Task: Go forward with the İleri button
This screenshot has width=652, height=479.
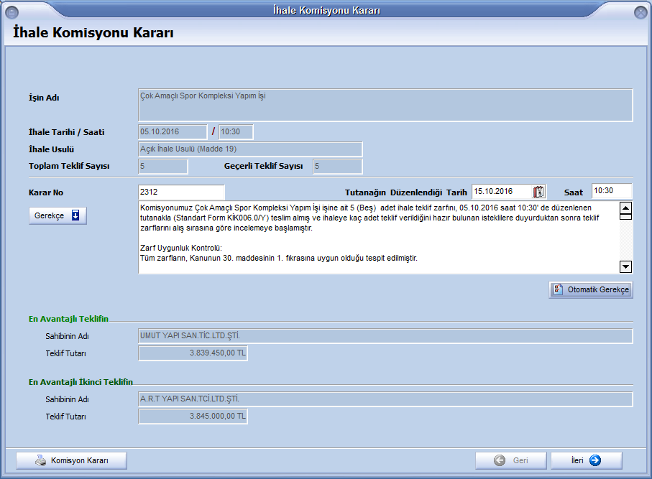Action: point(586,461)
